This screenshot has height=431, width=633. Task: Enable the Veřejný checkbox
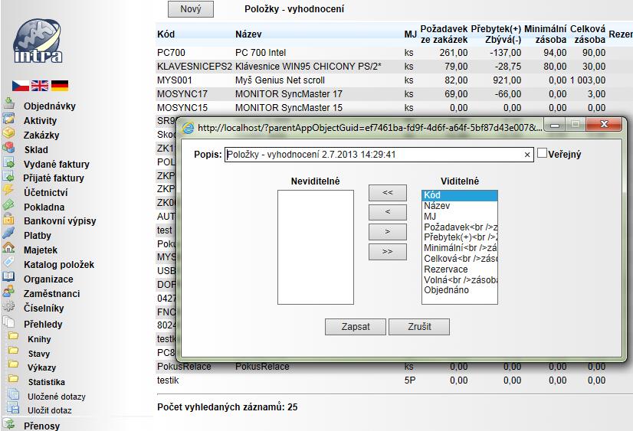pos(543,154)
